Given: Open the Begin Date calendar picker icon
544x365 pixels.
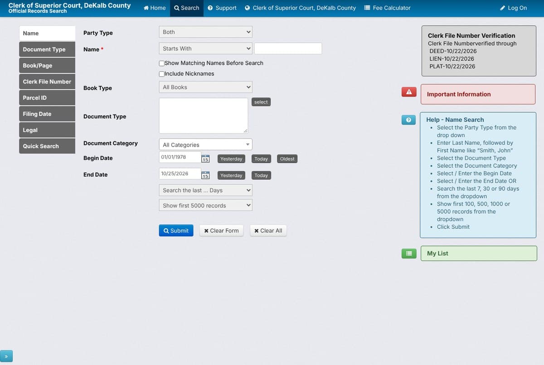Looking at the screenshot, I should click(x=205, y=159).
